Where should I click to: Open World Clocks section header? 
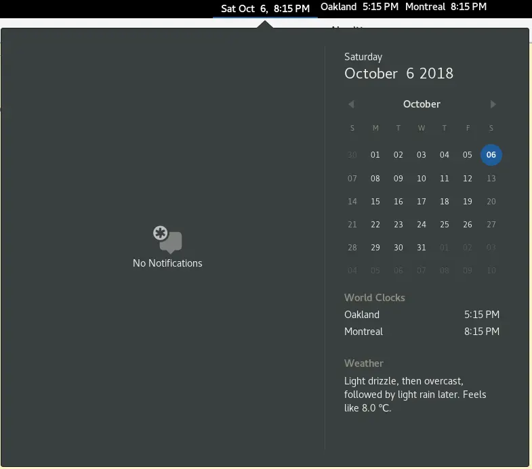375,298
